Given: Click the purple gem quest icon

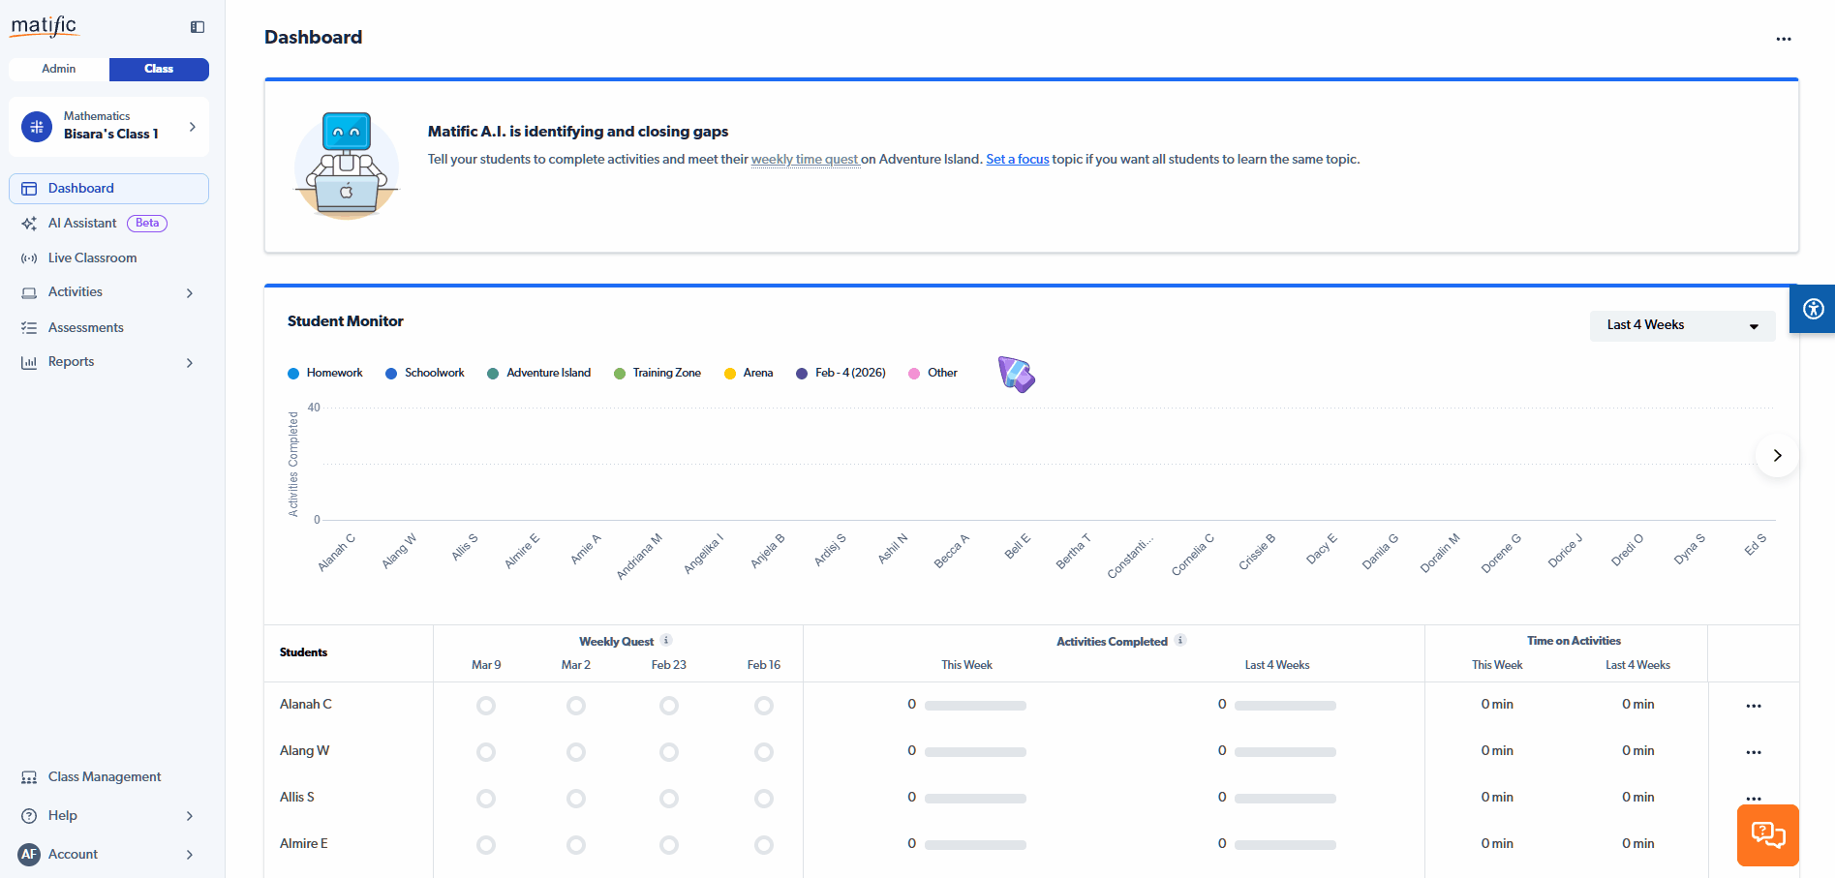Looking at the screenshot, I should 1016,374.
